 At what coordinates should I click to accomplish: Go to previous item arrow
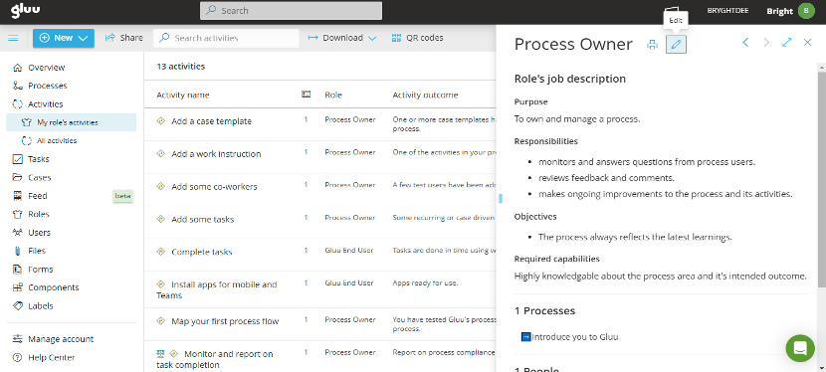point(745,43)
